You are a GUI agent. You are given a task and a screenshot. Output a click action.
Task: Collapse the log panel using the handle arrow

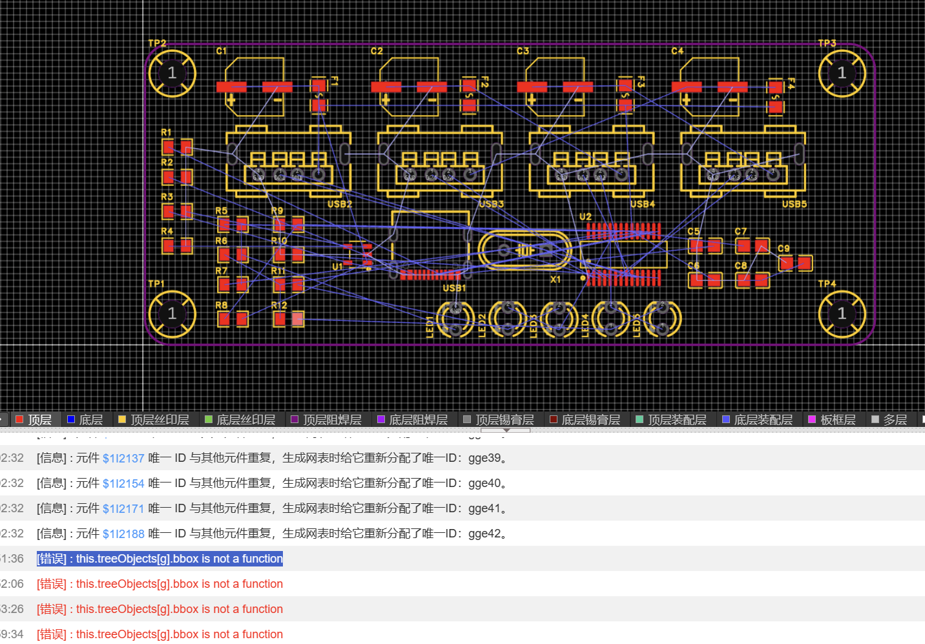click(x=506, y=430)
